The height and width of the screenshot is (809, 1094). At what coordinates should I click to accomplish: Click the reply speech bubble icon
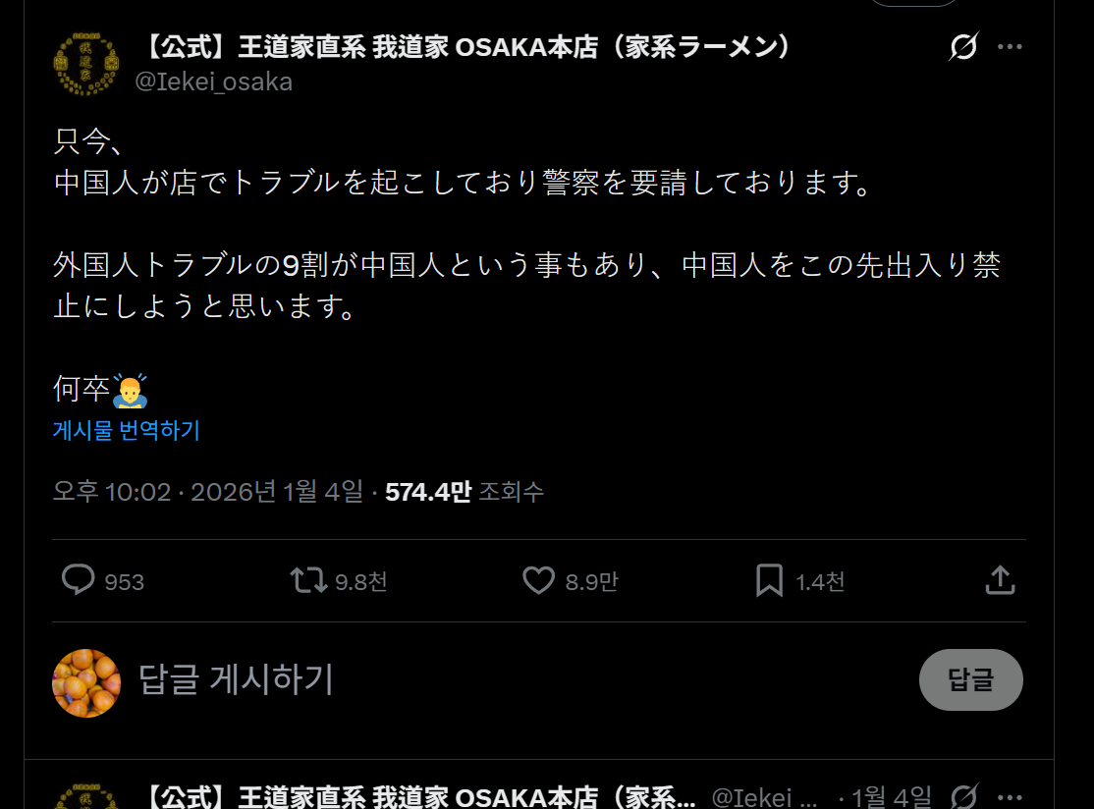click(x=79, y=580)
